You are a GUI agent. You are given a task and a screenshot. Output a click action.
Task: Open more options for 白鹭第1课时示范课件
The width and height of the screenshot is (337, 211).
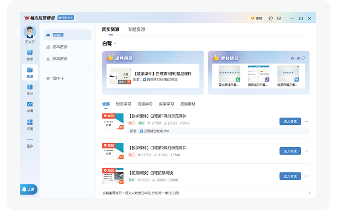[x=306, y=122]
